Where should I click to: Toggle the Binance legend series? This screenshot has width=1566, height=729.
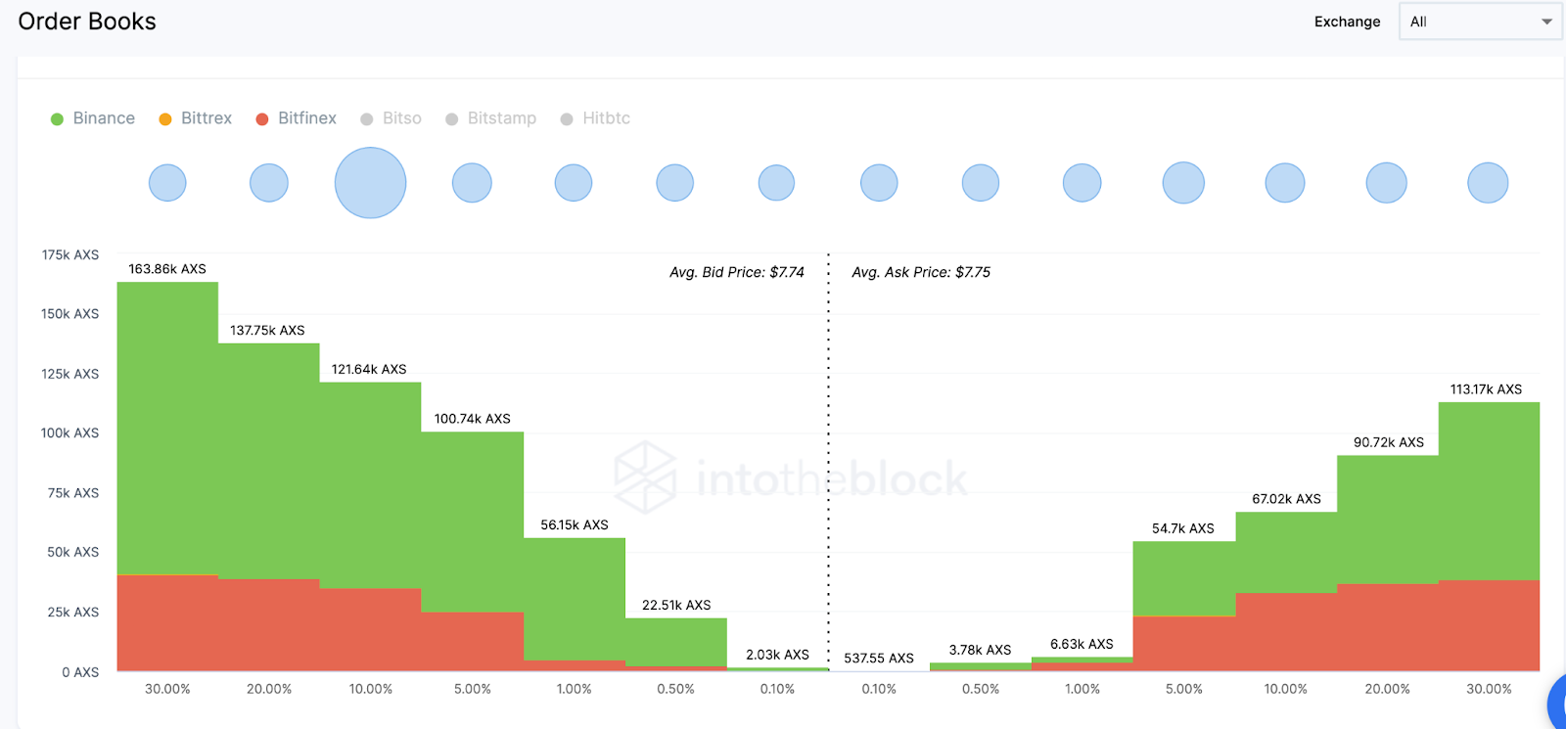93,118
